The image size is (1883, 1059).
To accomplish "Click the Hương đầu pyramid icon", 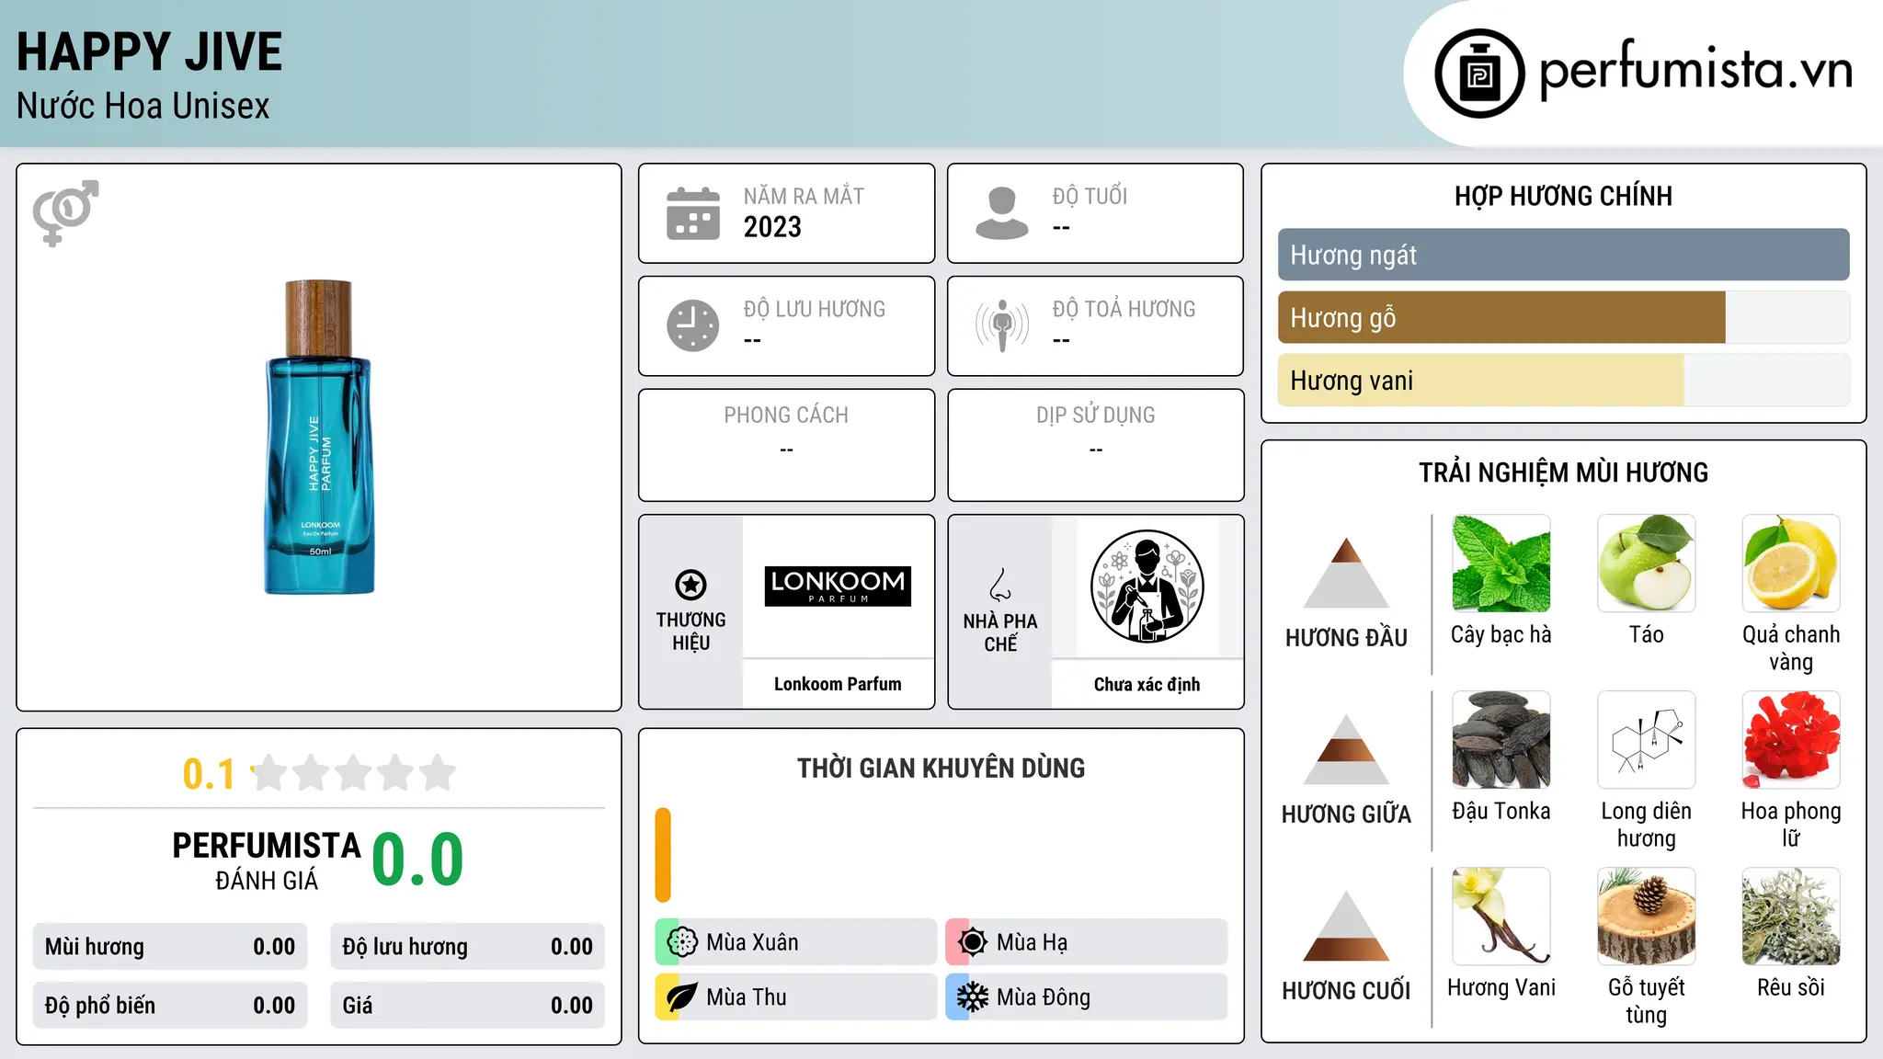I will coord(1346,572).
